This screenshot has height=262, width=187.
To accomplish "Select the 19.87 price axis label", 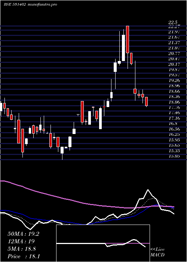I will (x=174, y=70).
